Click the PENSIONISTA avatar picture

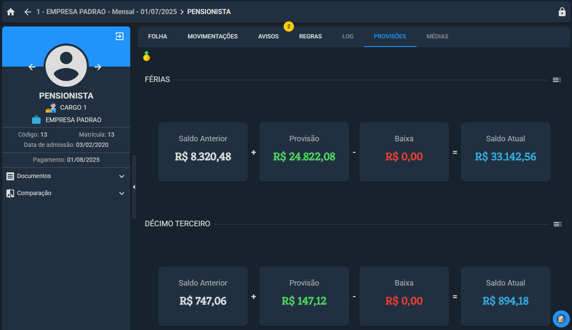(66, 66)
